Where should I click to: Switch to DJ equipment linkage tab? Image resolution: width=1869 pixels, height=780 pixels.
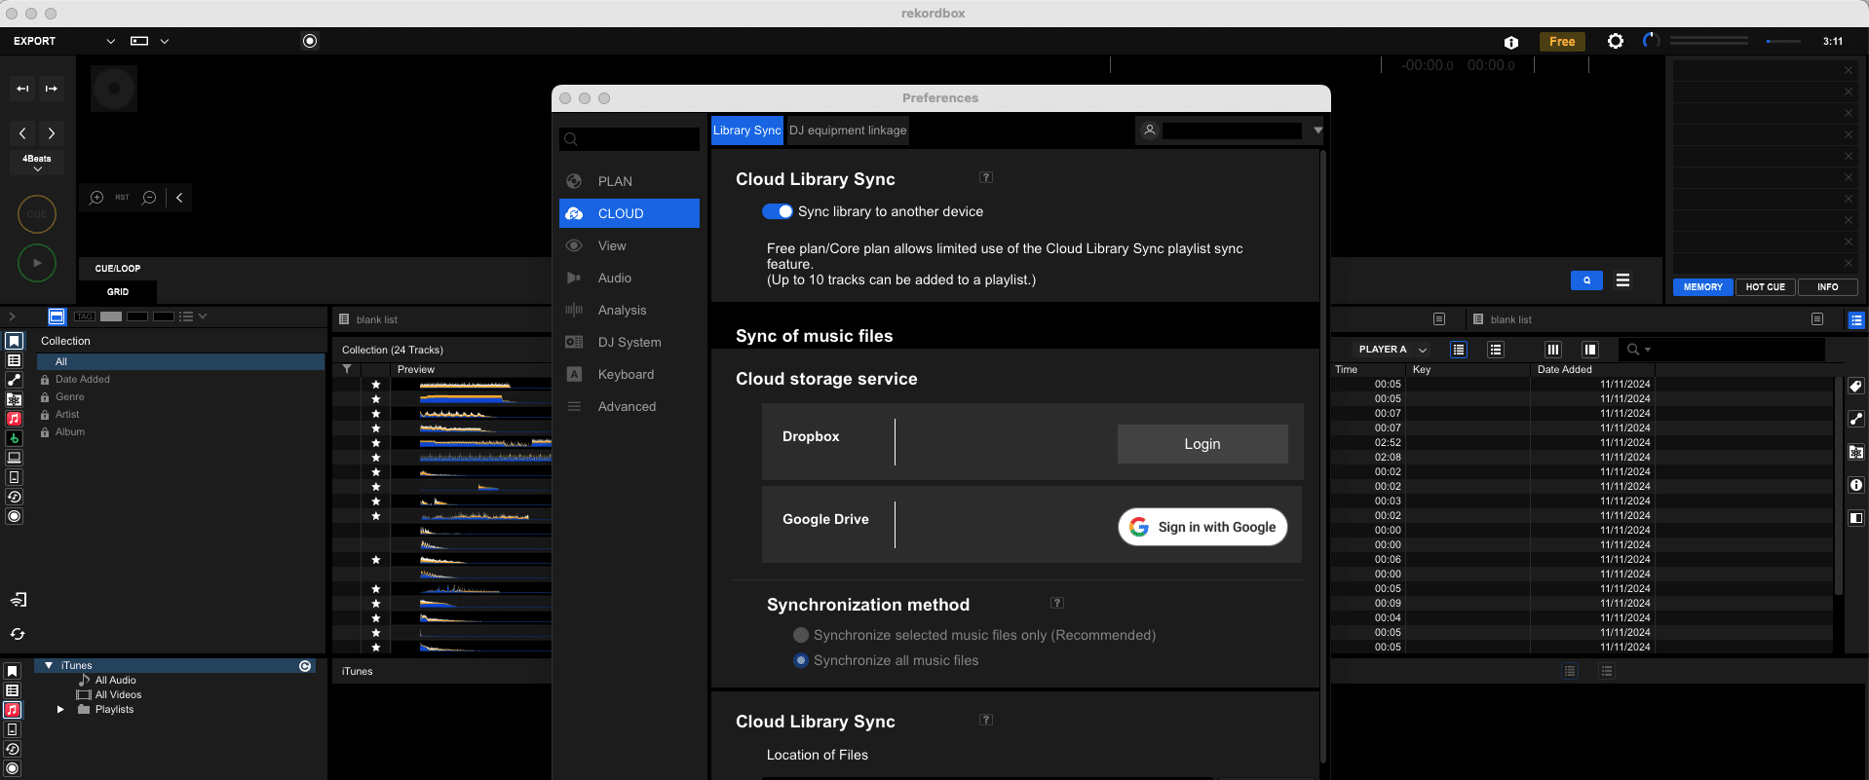pyautogui.click(x=848, y=130)
